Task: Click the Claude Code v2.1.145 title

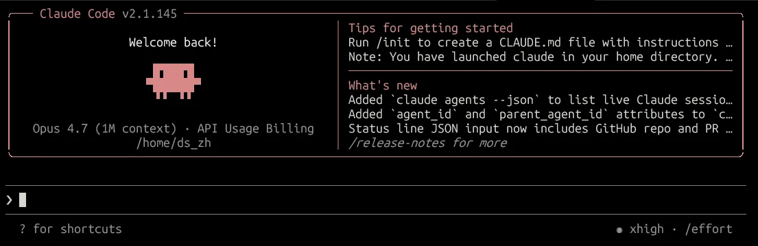Action: click(108, 14)
